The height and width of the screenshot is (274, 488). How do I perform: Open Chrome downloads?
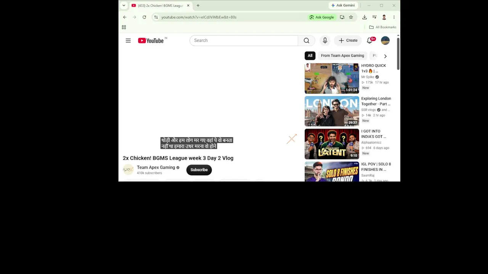364,17
